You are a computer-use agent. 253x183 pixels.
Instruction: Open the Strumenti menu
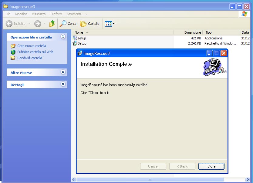[74, 14]
